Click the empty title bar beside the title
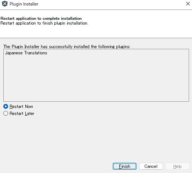Screen dimensions: 192x173 (x=110, y=4)
